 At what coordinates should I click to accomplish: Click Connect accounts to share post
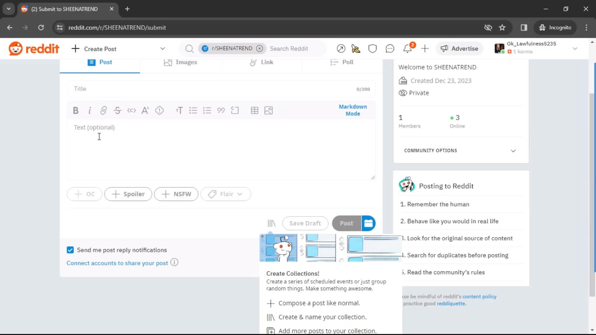point(117,263)
